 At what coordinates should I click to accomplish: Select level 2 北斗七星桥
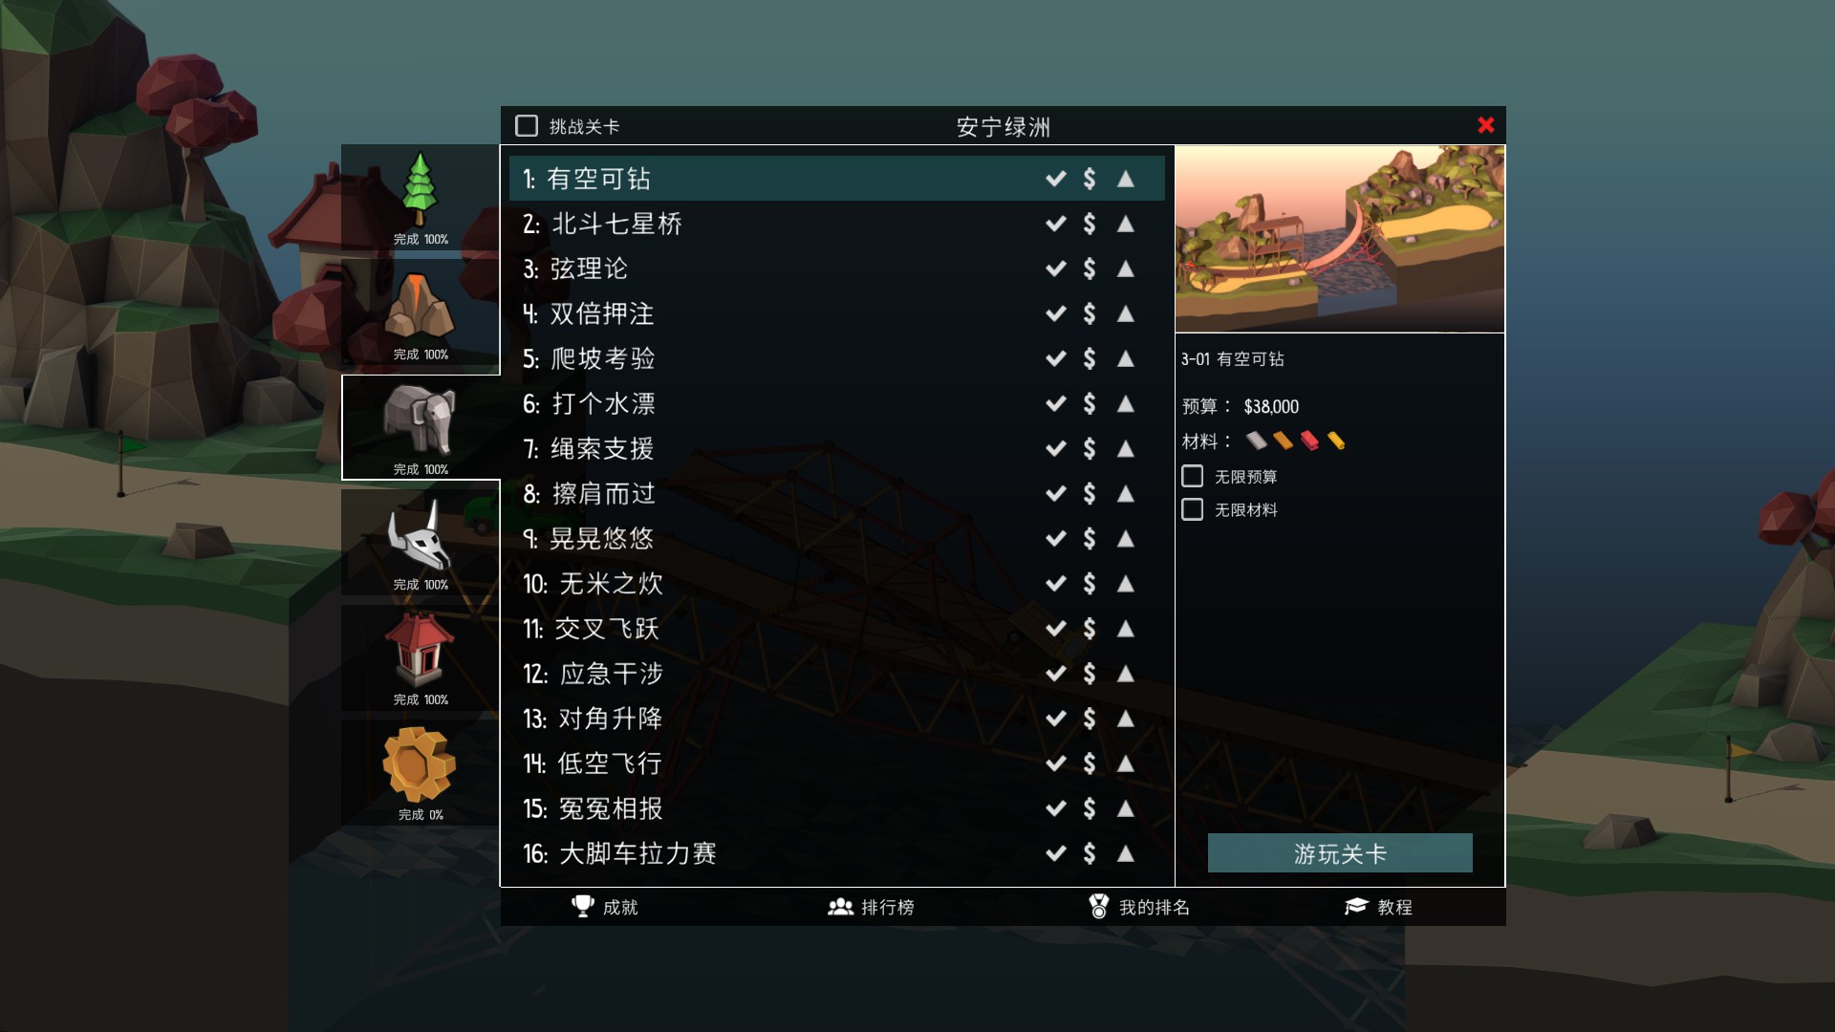[837, 224]
